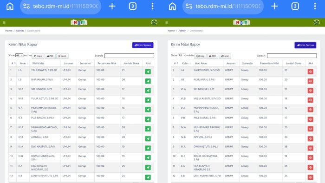The height and width of the screenshot is (183, 325).
Task: Cancel sending for RISMA HANDAYANI row, right page
Action: tap(310, 158)
